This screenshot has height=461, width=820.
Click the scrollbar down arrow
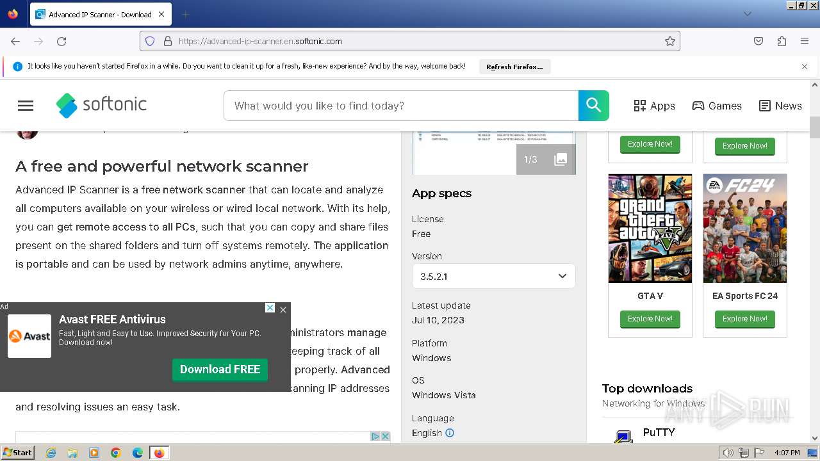pos(815,438)
